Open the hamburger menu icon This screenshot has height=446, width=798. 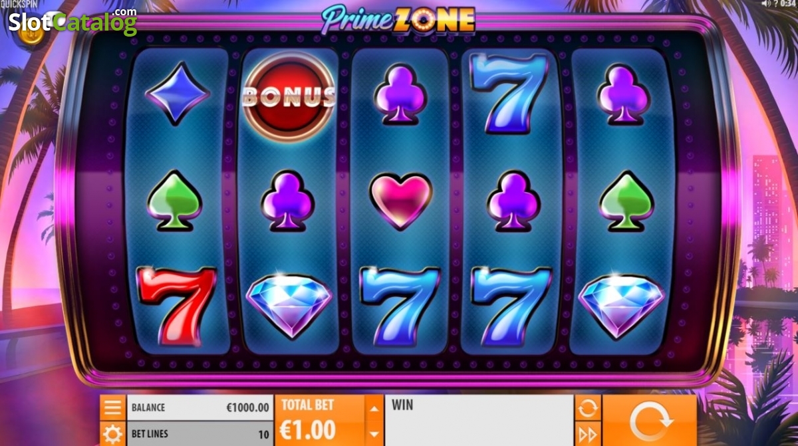[x=113, y=407]
